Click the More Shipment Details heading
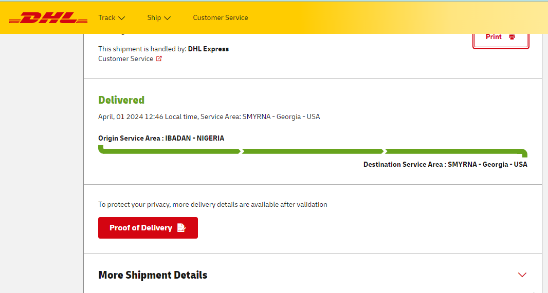This screenshot has width=548, height=293. click(x=153, y=275)
